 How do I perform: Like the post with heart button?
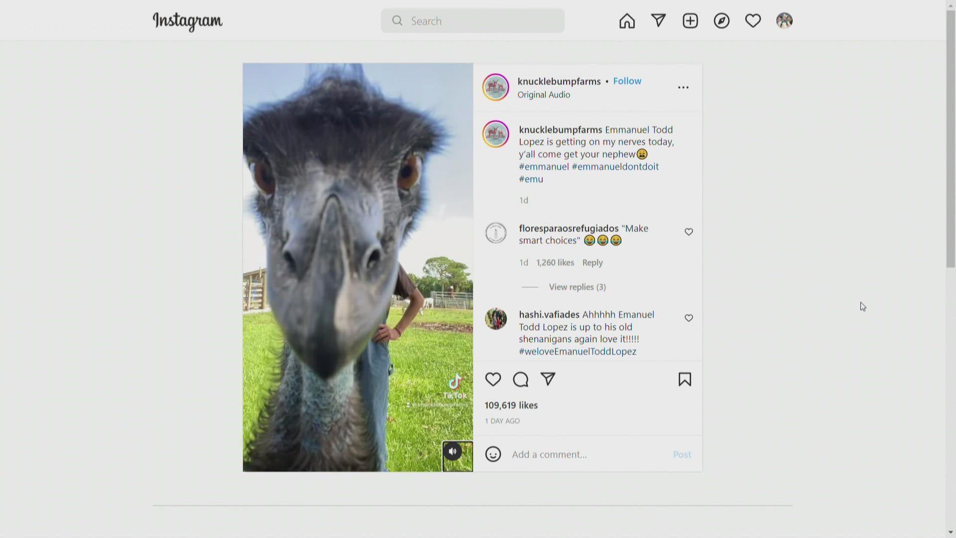coord(493,380)
